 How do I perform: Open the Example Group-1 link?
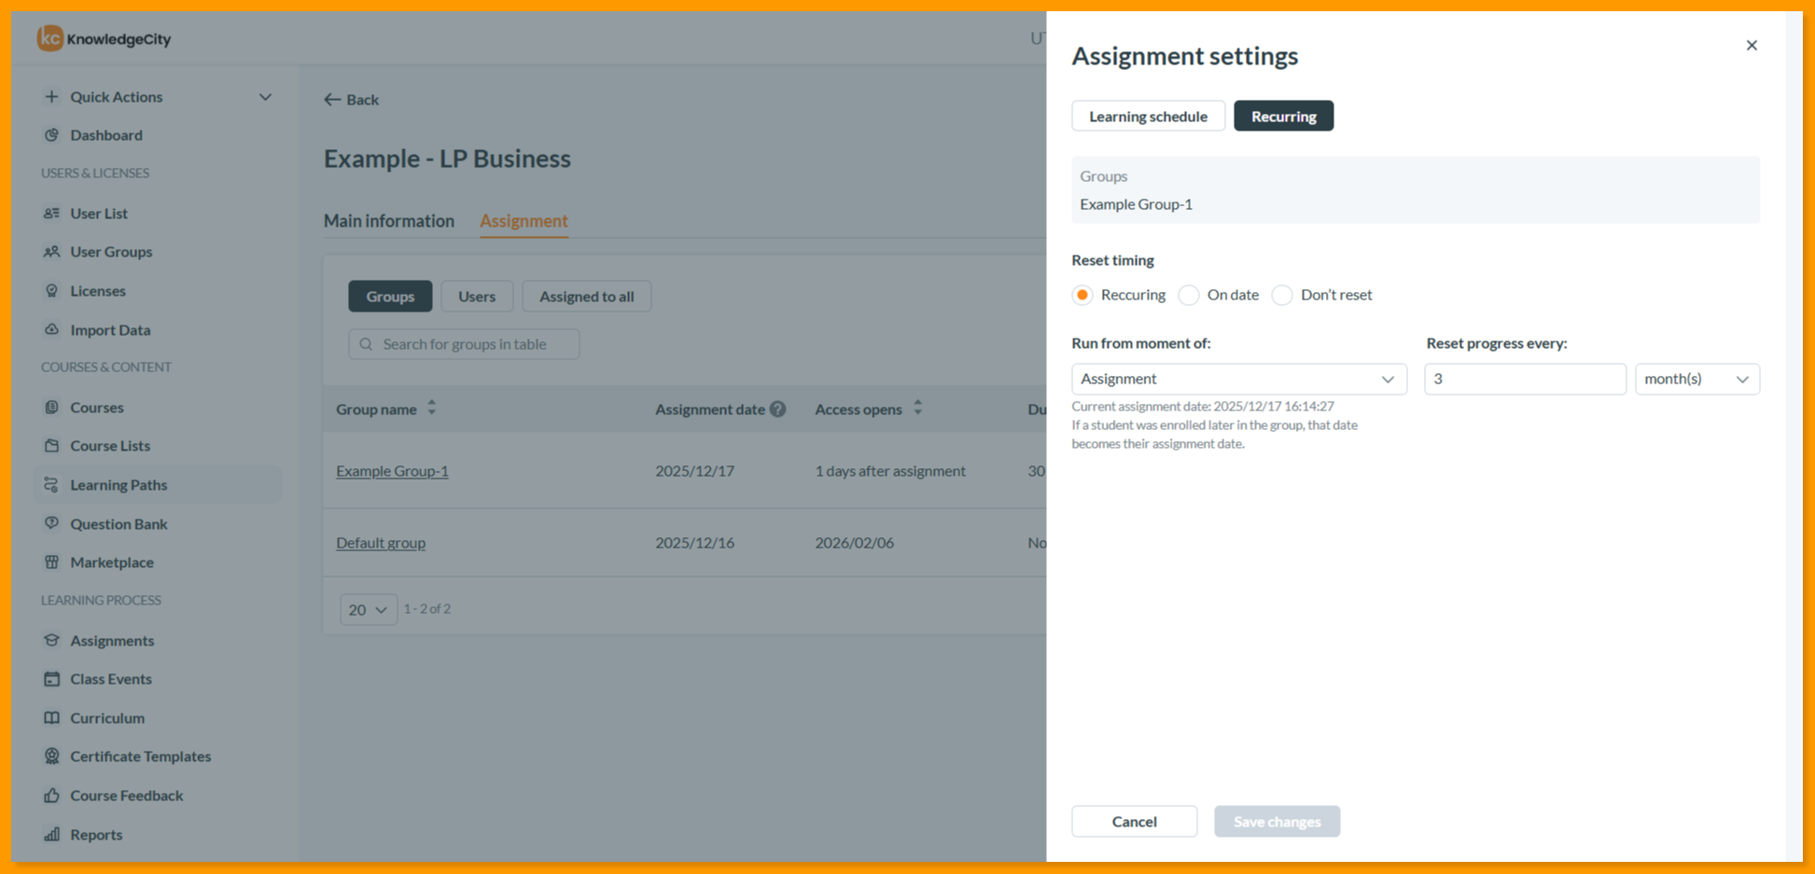[392, 471]
